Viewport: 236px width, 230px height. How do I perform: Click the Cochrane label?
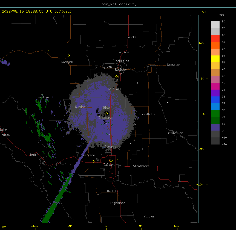[88, 155]
